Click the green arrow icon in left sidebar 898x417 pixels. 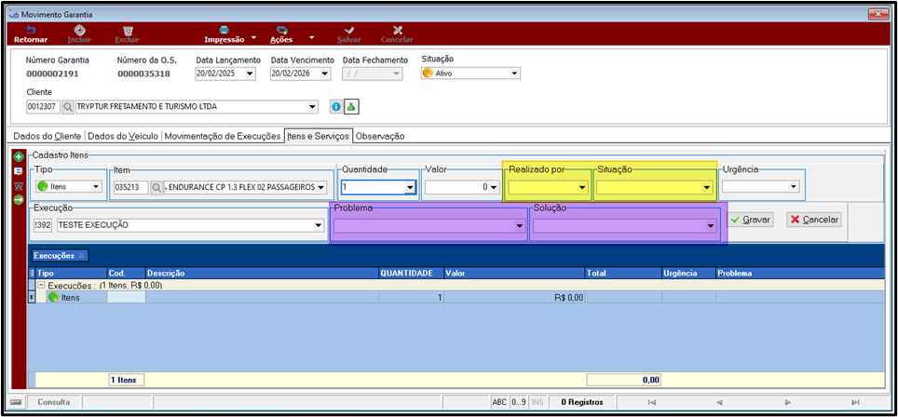[x=19, y=199]
